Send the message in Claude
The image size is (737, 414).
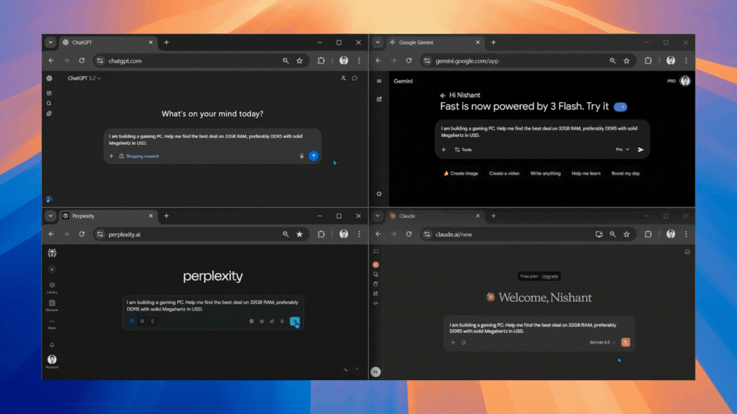point(626,342)
